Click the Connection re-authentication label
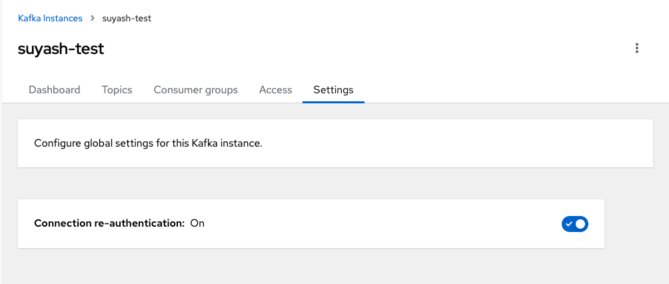Screen dimensions: 669x284 [109, 223]
